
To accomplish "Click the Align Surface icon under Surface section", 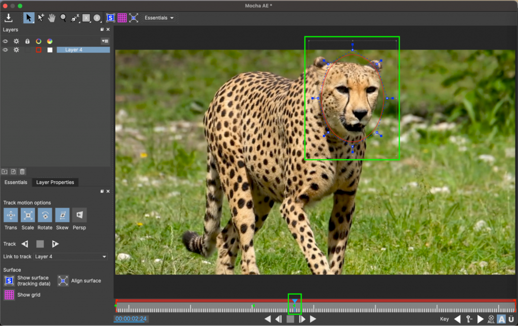I will click(x=63, y=280).
